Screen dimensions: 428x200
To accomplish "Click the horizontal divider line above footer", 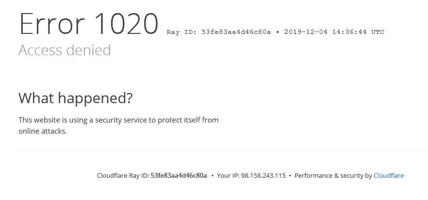I will [x=223, y=151].
